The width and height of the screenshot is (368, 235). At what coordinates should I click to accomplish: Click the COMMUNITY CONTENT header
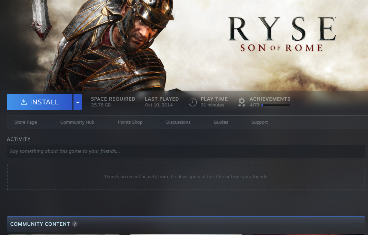click(x=40, y=224)
